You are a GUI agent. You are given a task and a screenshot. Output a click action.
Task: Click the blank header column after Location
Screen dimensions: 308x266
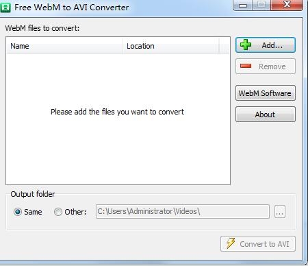[224, 46]
